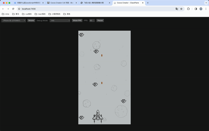Open the Chrome three-dot menu
This screenshot has width=209, height=131.
[206, 9]
